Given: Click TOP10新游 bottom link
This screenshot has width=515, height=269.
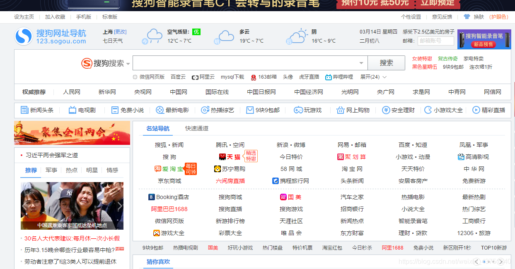Looking at the screenshot, I should (x=493, y=247).
